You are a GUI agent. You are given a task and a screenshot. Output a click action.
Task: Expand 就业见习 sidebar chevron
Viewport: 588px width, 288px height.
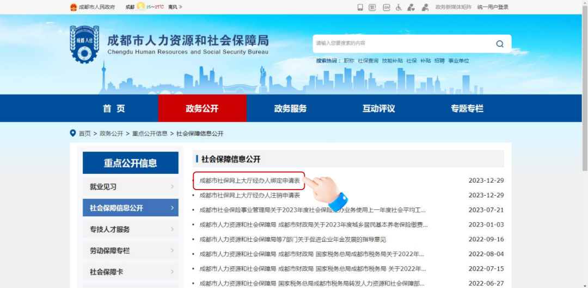172,186
